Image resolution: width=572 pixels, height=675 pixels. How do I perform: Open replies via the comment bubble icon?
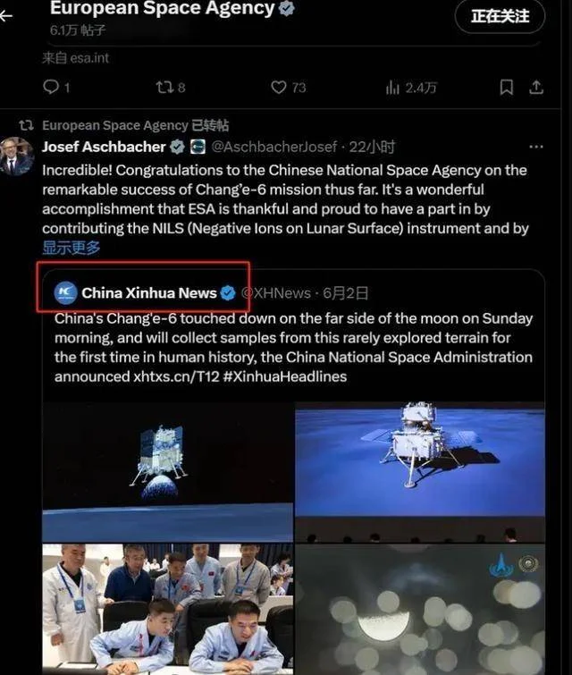point(51,87)
